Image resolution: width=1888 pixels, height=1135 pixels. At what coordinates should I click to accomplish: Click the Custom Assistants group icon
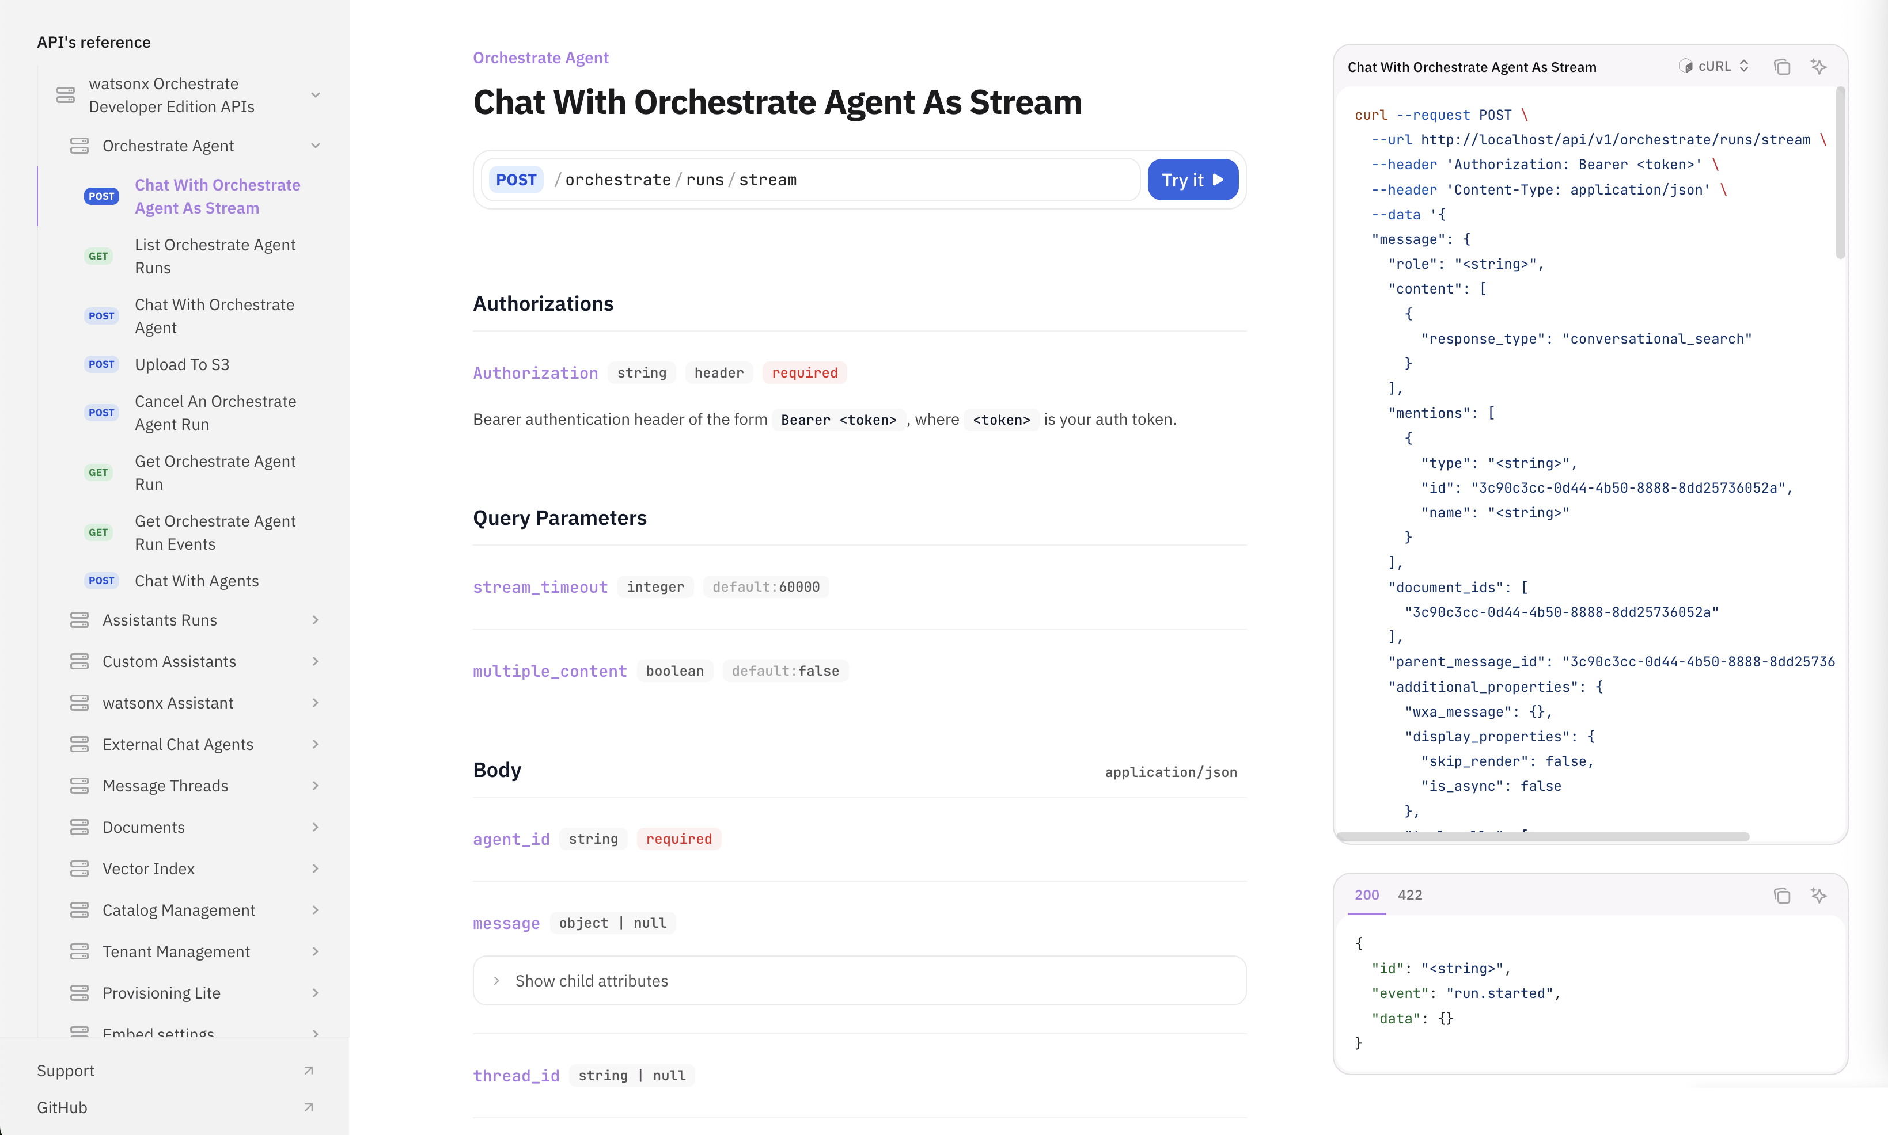(x=79, y=661)
